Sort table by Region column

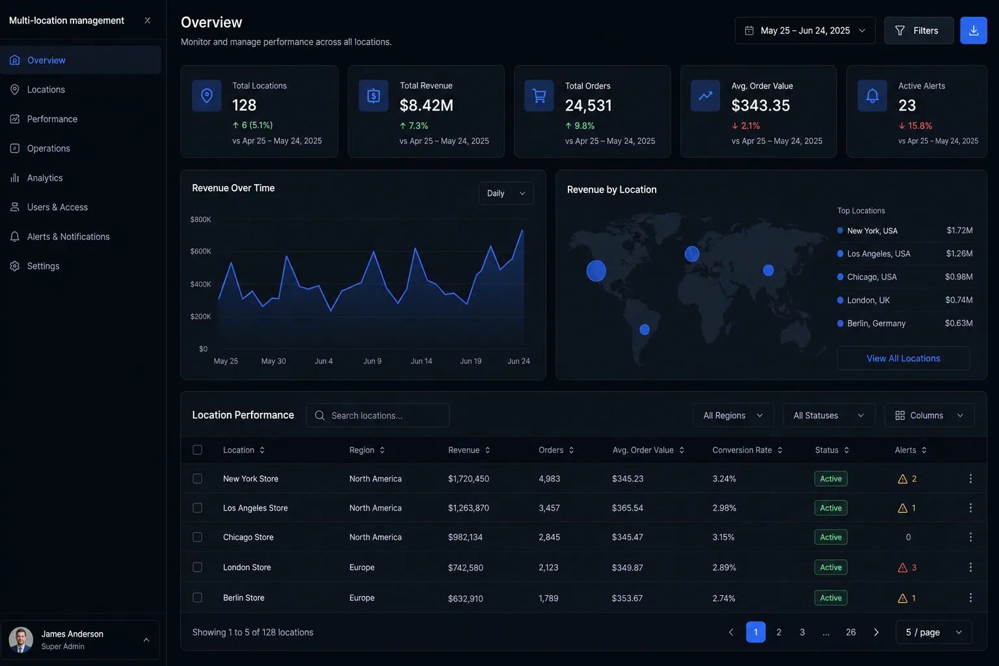point(367,450)
